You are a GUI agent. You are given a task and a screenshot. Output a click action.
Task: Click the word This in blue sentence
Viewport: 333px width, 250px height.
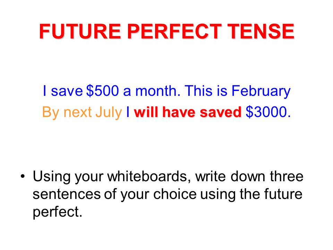198,91
